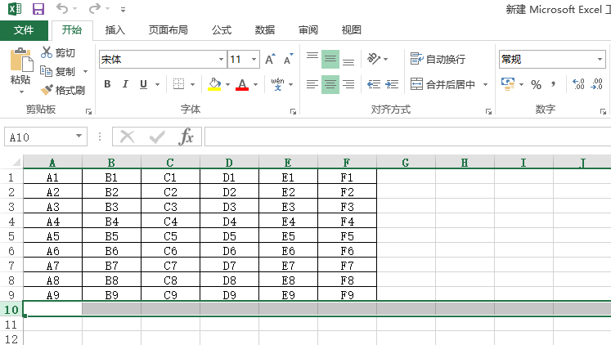611x345 pixels.
Task: Toggle bold formatting
Action: pyautogui.click(x=107, y=84)
